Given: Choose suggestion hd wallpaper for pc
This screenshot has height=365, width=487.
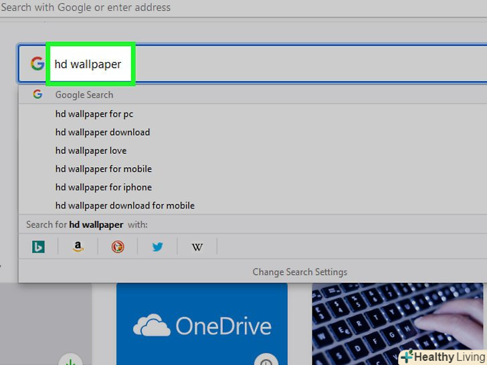Looking at the screenshot, I should coord(252,114).
